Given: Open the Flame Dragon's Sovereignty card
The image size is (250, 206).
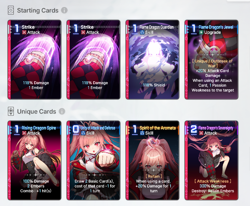Looking at the screenshot, I should coord(211,160).
